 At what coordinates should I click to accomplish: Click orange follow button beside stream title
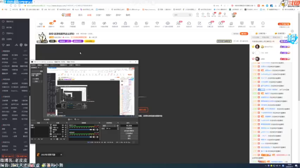click(x=244, y=34)
